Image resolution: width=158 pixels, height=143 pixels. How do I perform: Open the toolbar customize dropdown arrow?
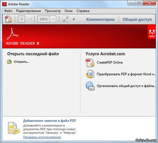(x=74, y=19)
